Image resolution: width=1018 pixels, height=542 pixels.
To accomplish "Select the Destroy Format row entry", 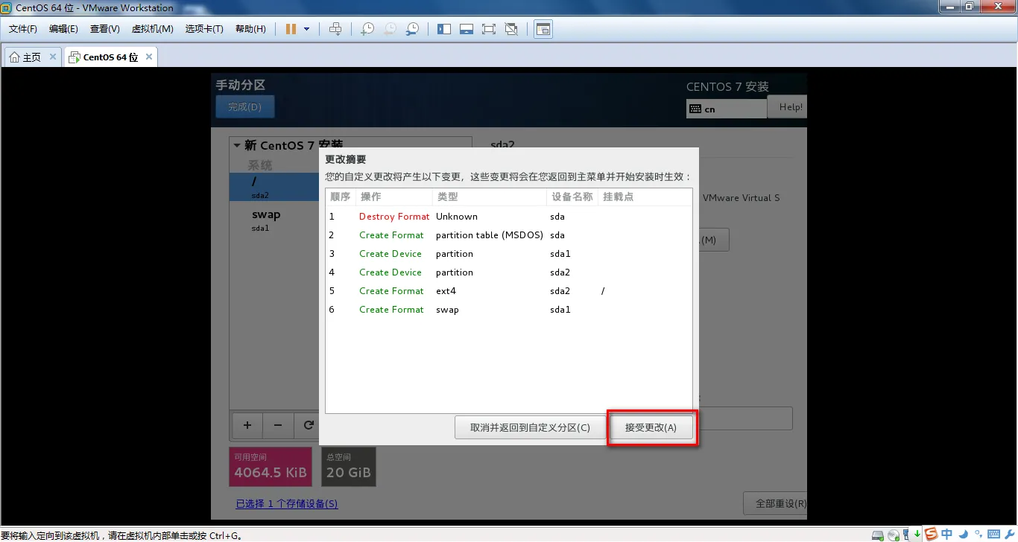I will point(394,217).
